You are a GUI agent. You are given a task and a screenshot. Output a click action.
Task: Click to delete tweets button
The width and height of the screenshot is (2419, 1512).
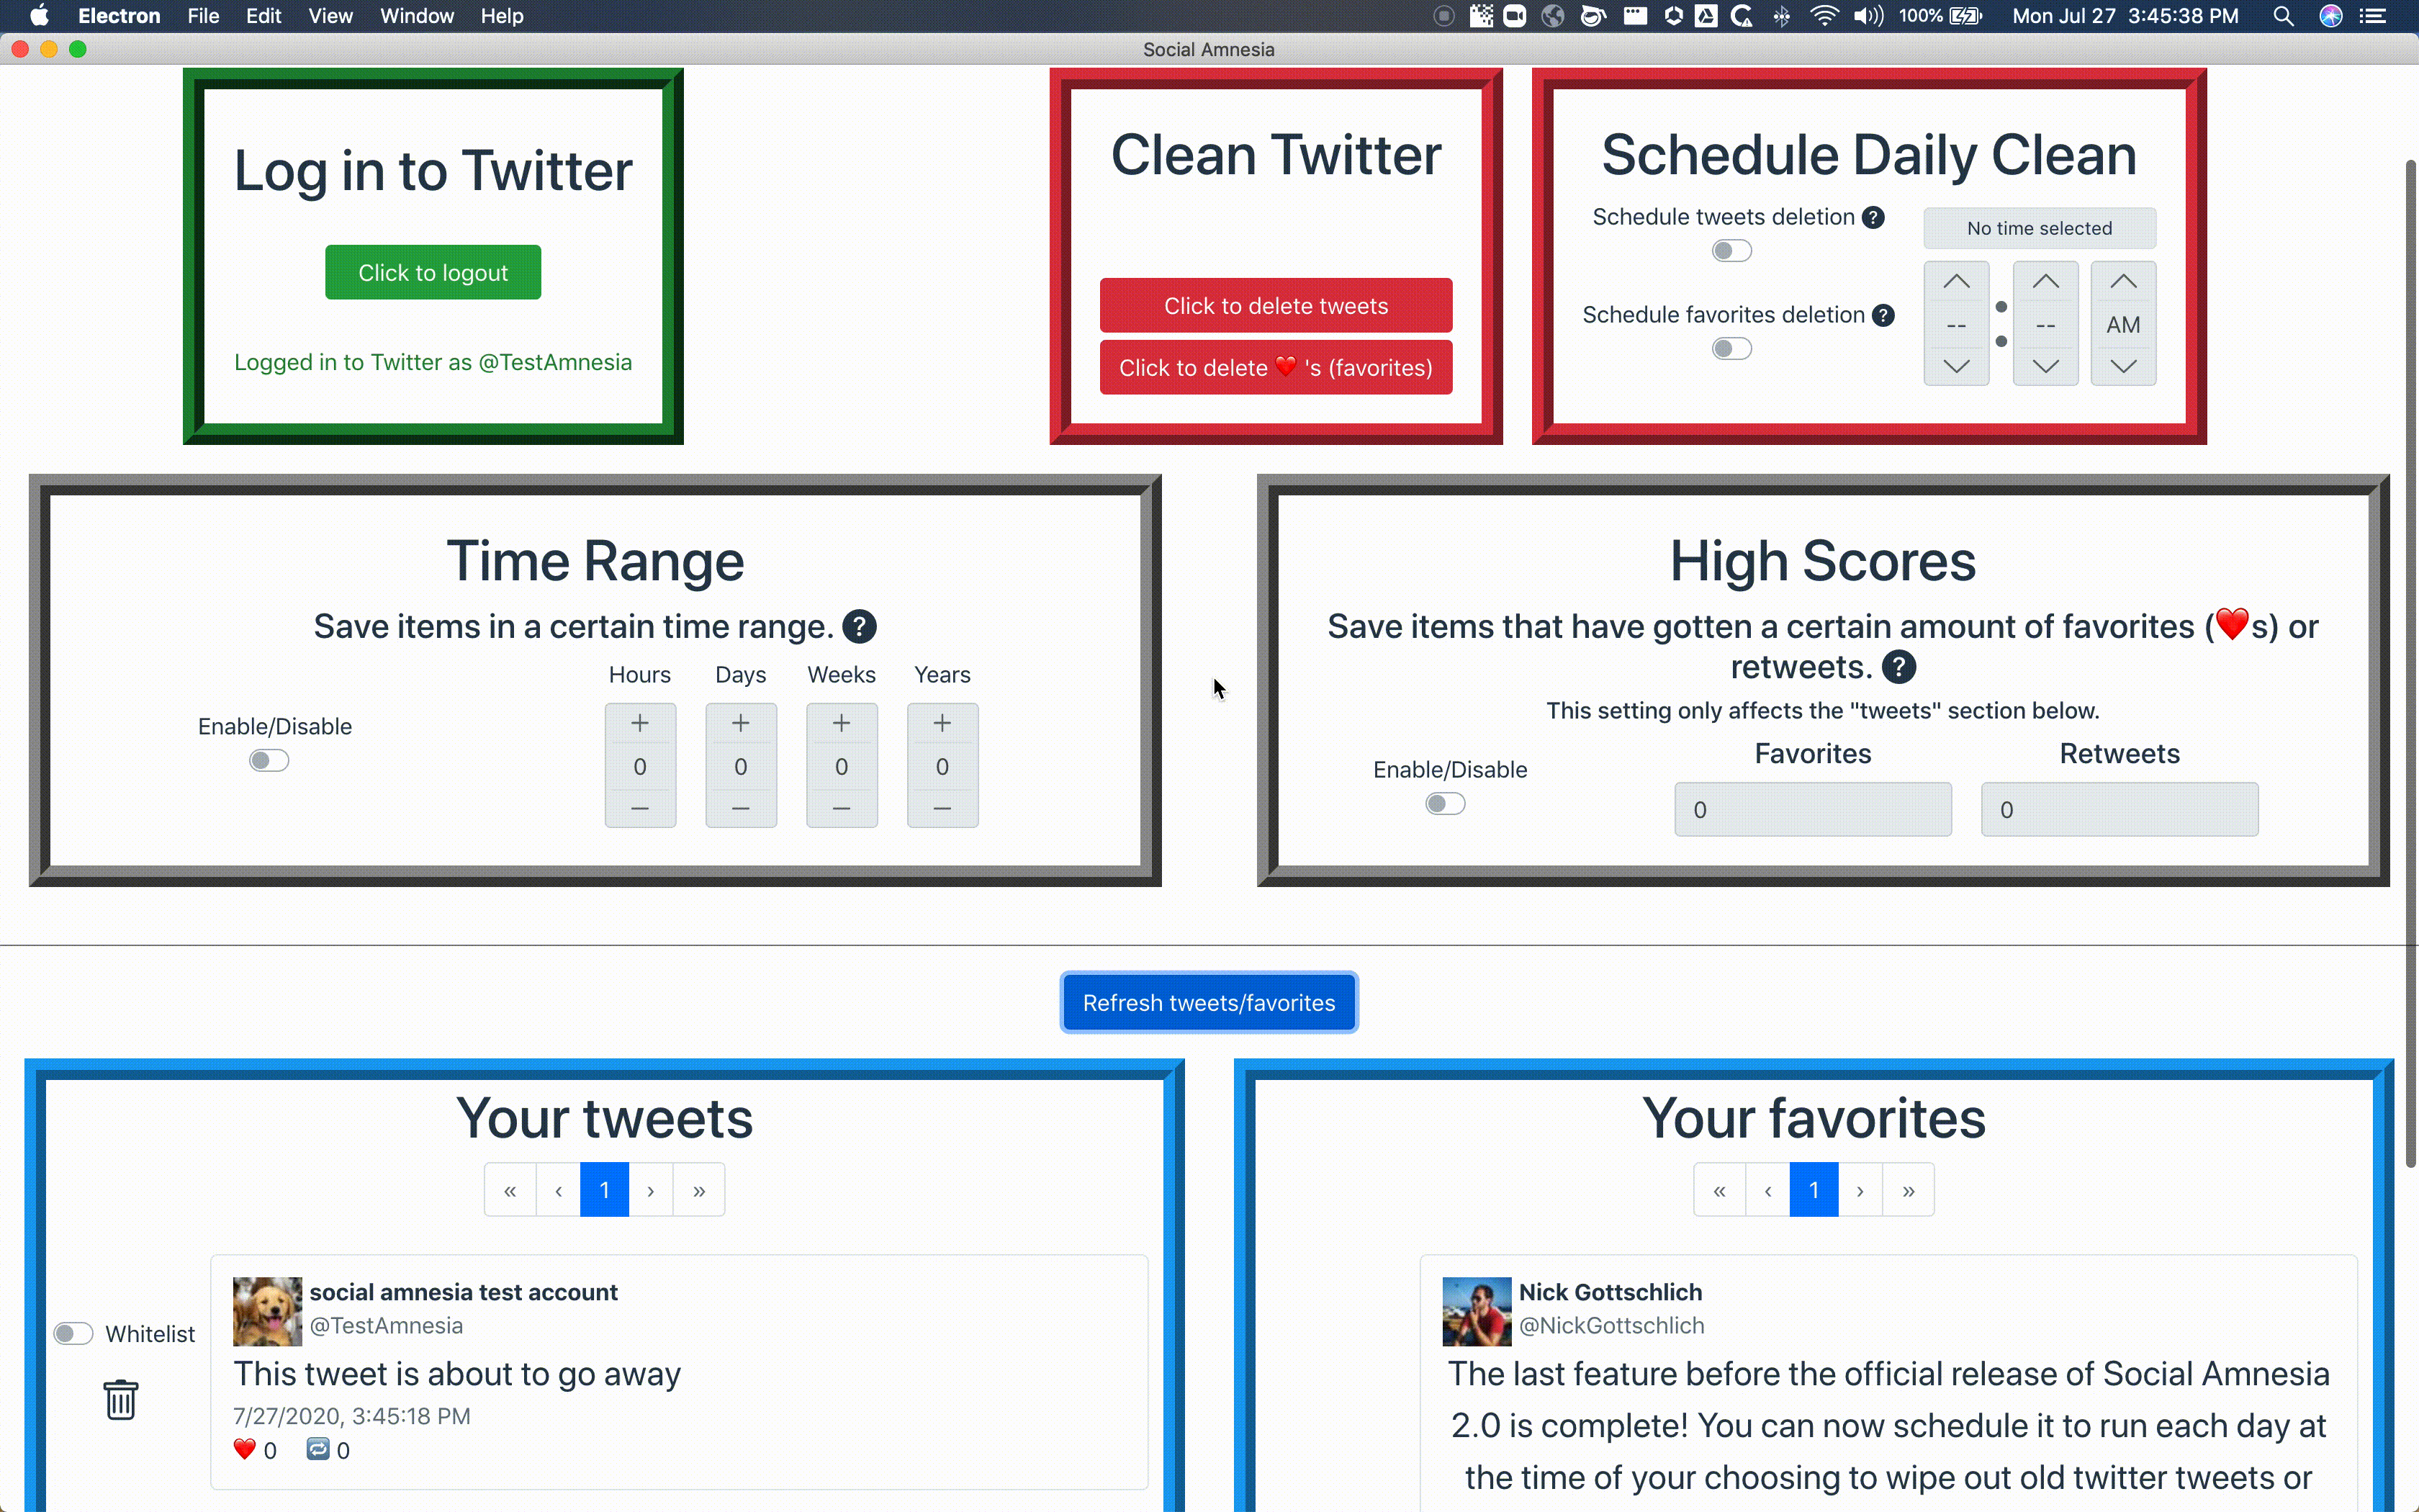1275,305
